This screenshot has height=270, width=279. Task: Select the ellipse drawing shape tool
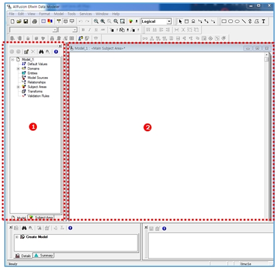237,22
